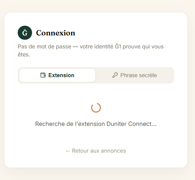Switch to the Phrase secrète tab

[135, 75]
